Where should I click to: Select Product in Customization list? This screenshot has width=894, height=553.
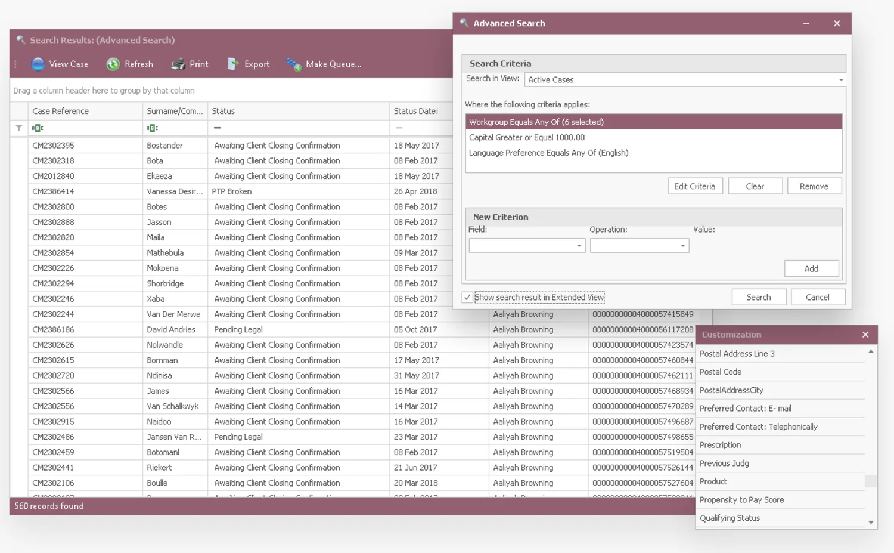781,481
